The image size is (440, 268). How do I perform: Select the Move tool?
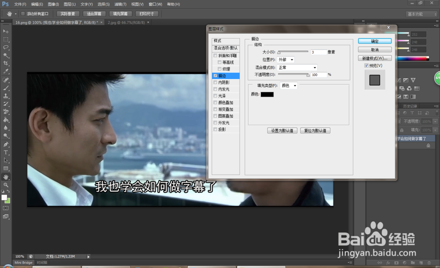6,31
